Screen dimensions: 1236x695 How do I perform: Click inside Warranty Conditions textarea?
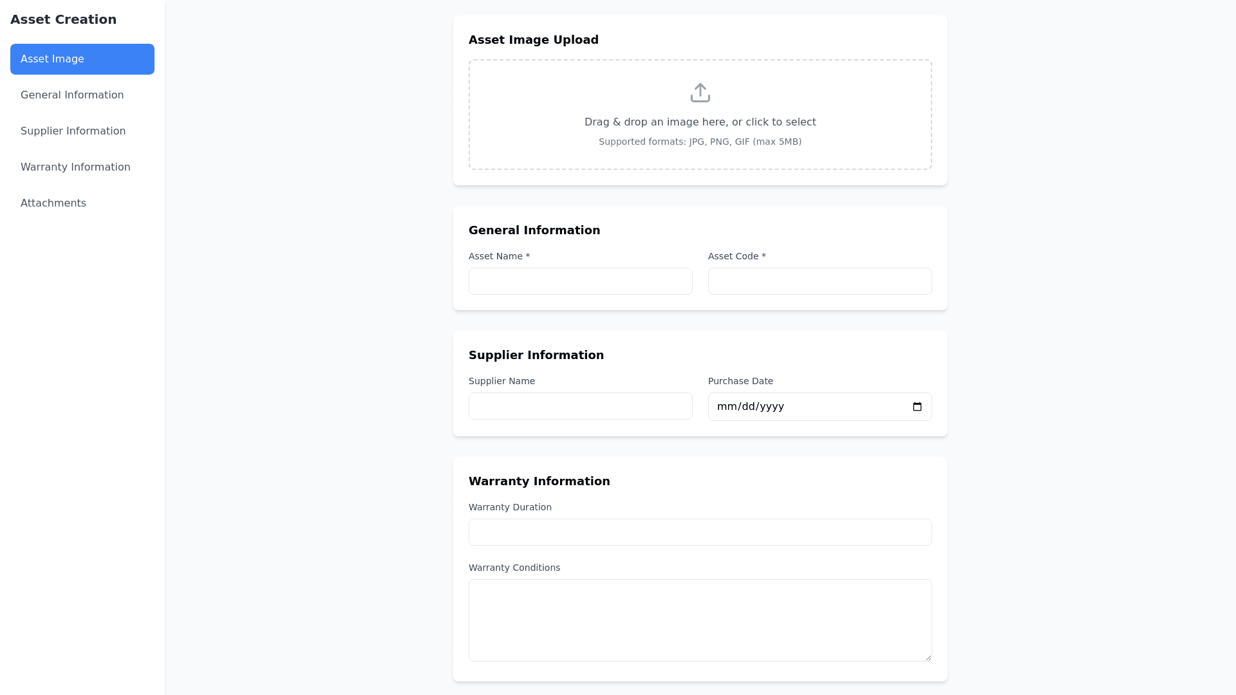[700, 620]
